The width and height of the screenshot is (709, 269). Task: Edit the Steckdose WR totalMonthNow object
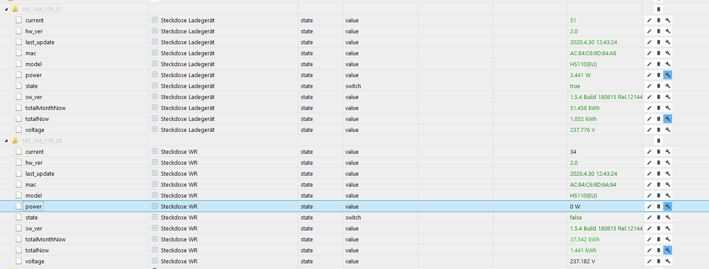click(x=649, y=239)
